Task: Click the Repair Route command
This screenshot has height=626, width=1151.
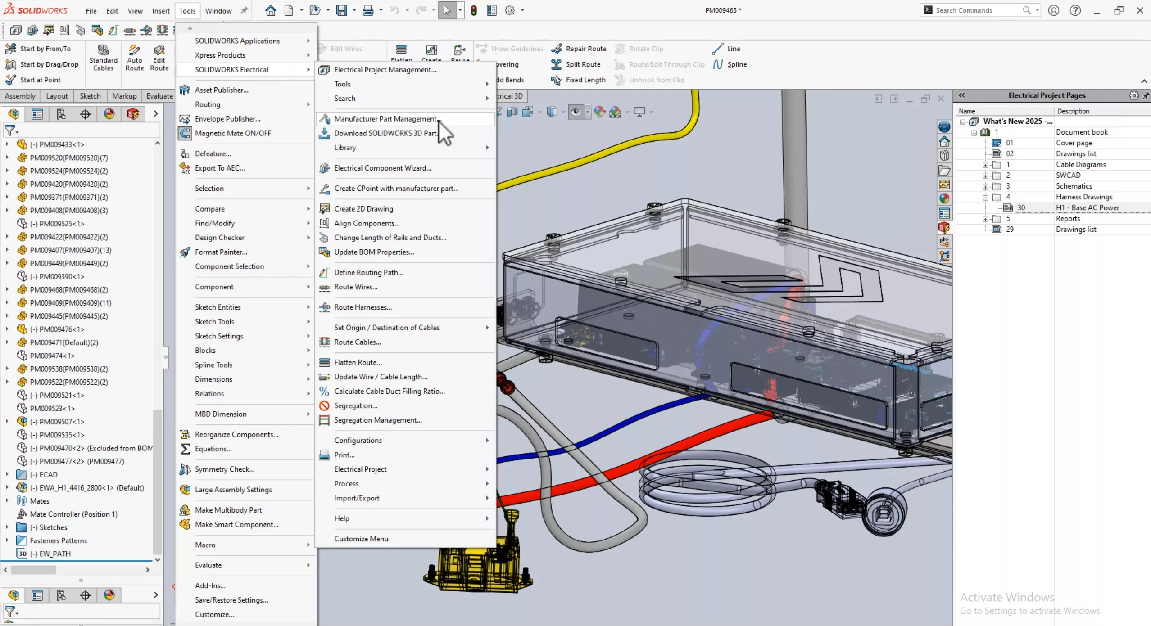Action: pos(579,49)
